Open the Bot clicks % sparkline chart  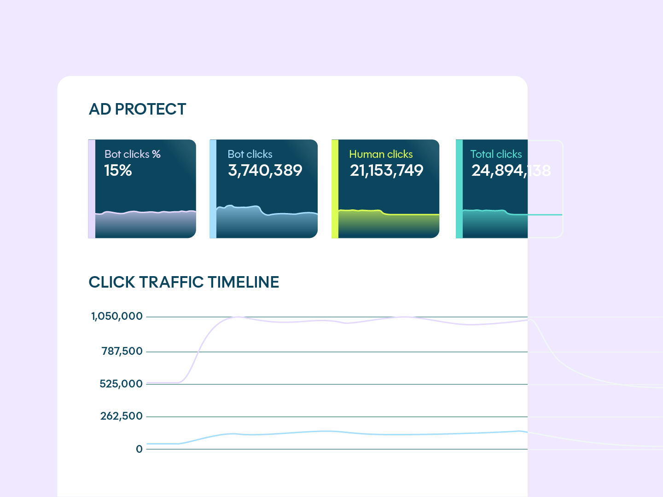pyautogui.click(x=145, y=224)
